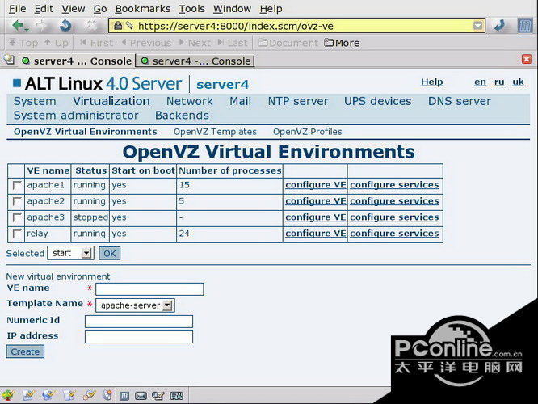The height and width of the screenshot is (404, 538).
Task: Tick the checkbox for apache3
Action: click(16, 217)
